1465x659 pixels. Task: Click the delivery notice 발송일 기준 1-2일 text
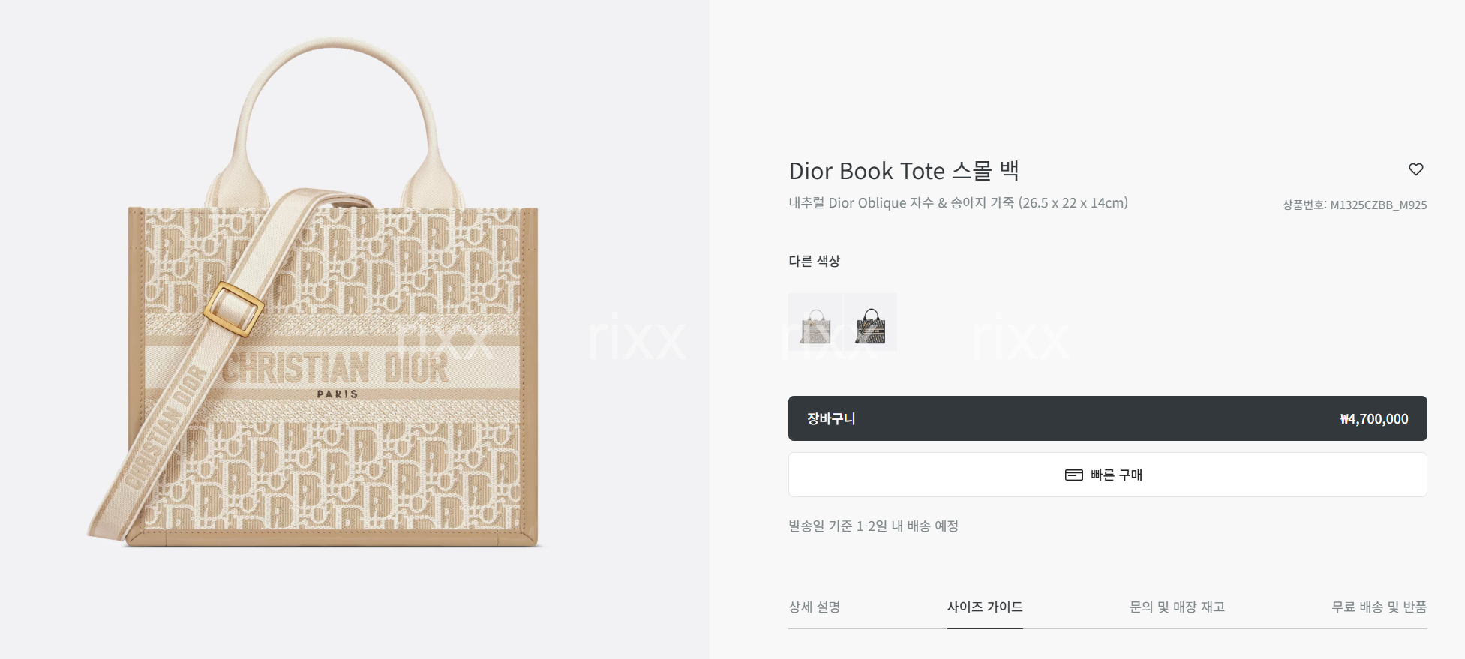click(873, 526)
